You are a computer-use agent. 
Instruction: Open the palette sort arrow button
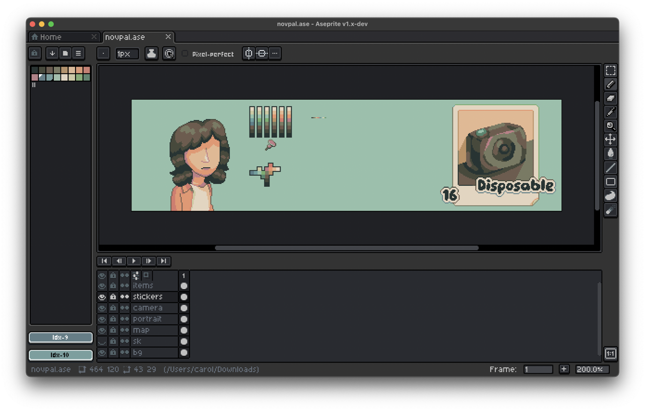[52, 53]
